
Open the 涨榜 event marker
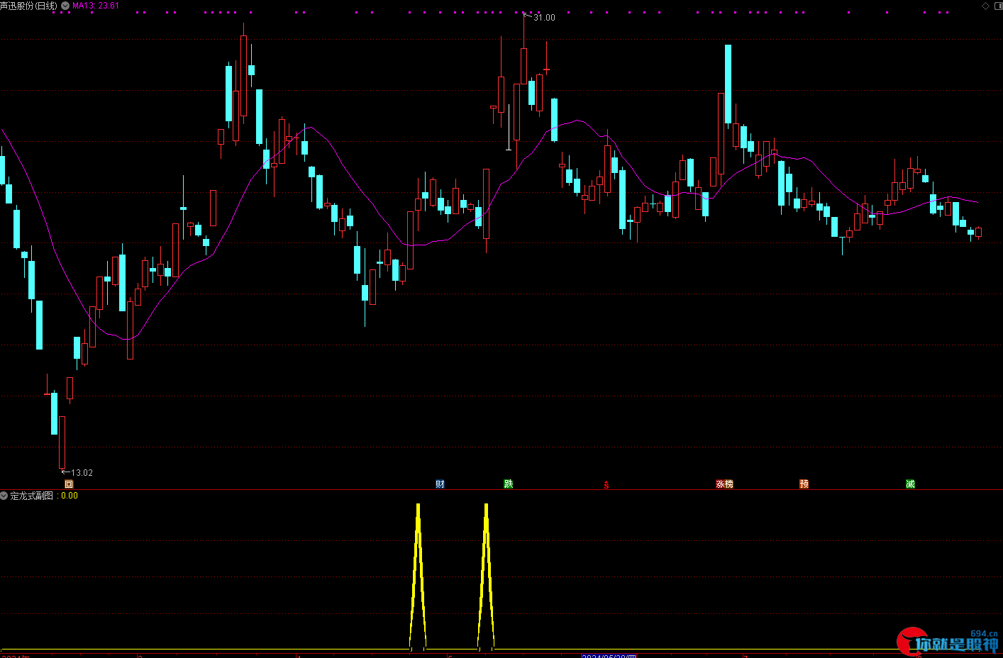(724, 484)
